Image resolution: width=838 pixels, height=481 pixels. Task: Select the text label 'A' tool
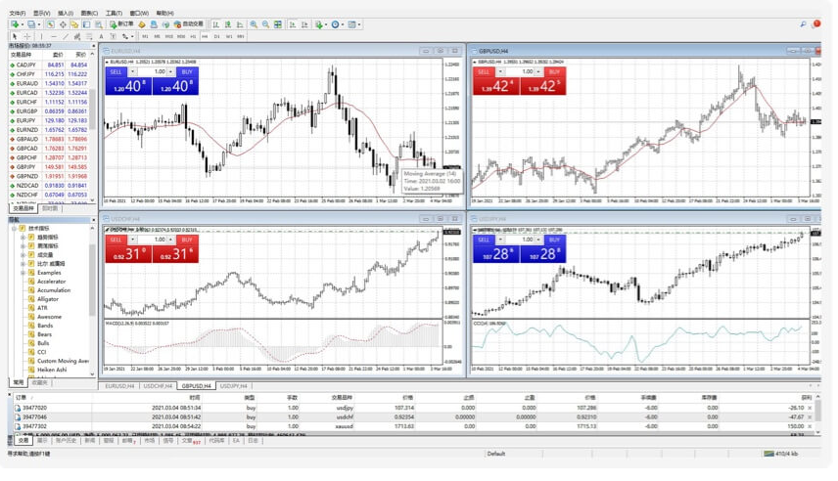point(101,36)
